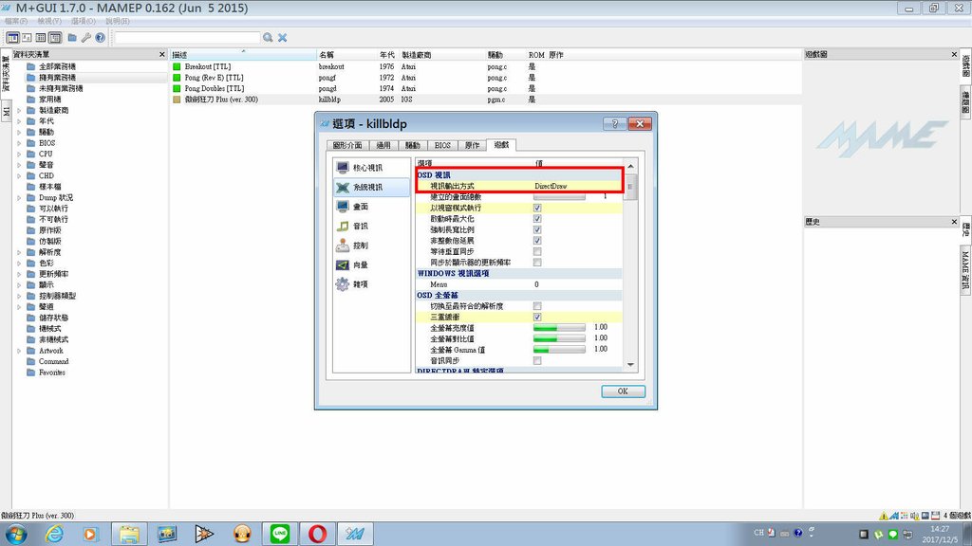
Task: Switch to the BIOS tab in the options dialog
Action: [442, 145]
